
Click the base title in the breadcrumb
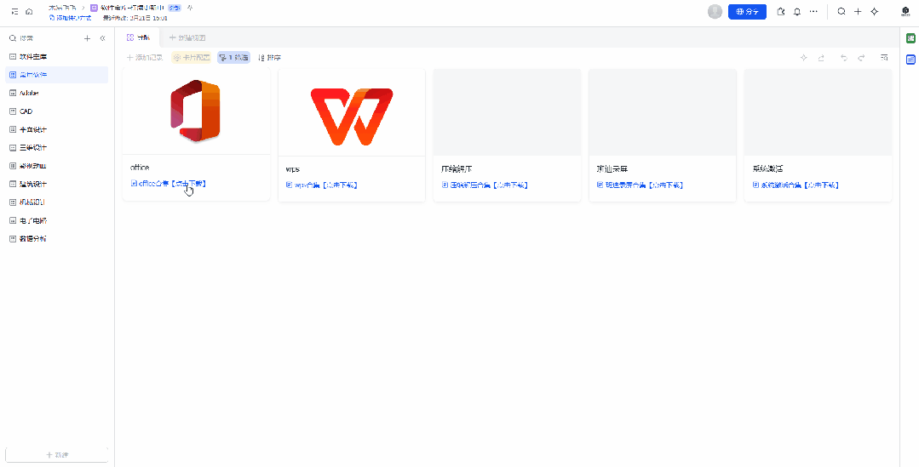[132, 8]
